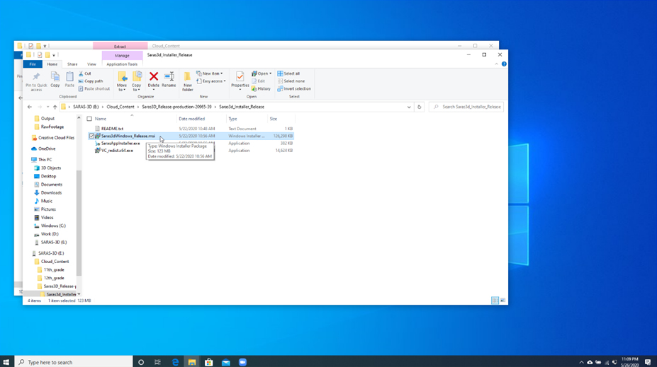This screenshot has width=657, height=367.
Task: Cut the selected file
Action: (x=84, y=74)
